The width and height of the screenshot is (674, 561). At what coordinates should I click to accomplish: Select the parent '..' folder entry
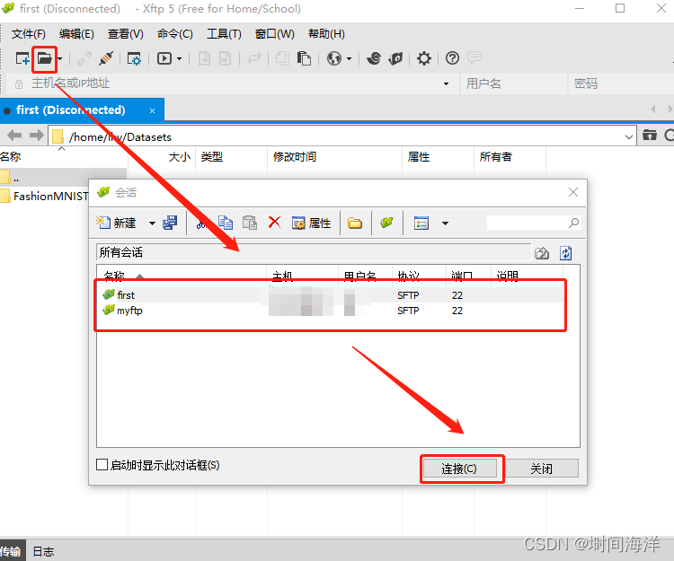[63, 177]
